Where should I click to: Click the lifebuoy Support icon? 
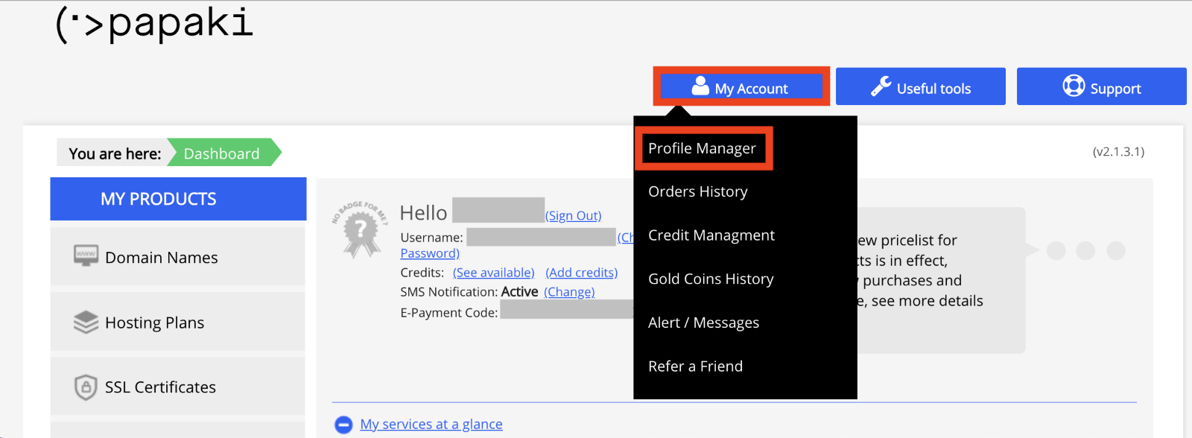pos(1074,86)
